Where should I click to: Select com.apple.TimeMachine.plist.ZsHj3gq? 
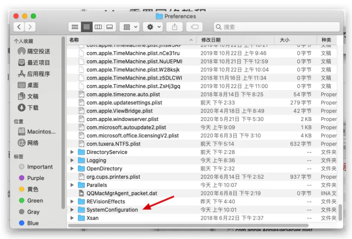(x=202, y=86)
